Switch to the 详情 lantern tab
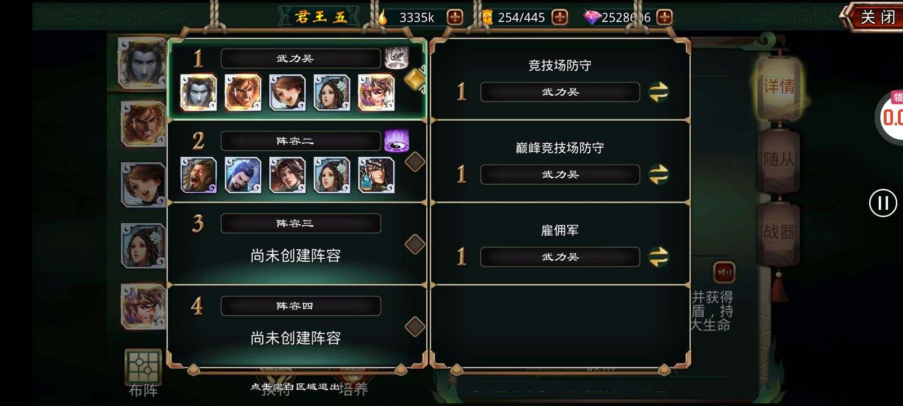 [779, 87]
